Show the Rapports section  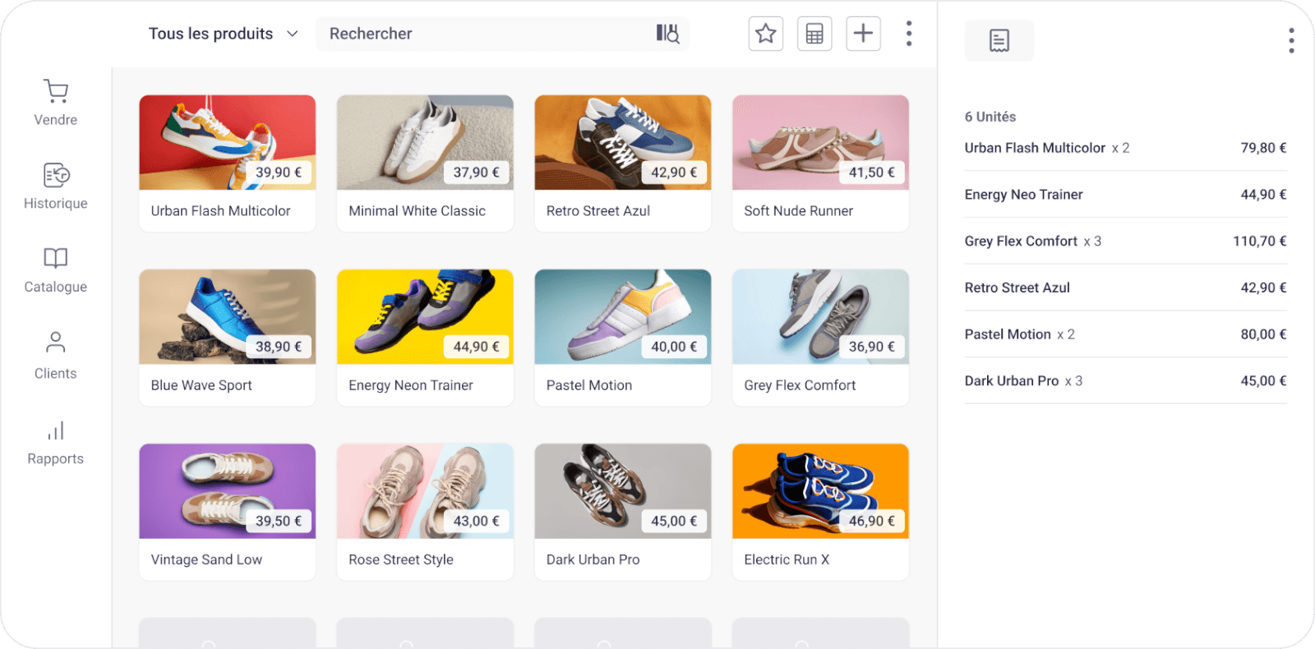(x=56, y=442)
